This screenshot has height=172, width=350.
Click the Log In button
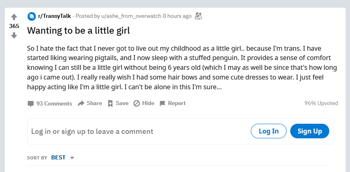coord(269,131)
